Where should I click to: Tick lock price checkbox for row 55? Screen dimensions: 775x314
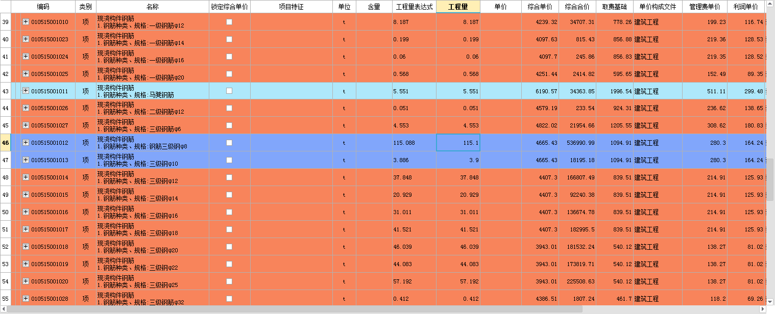[229, 298]
